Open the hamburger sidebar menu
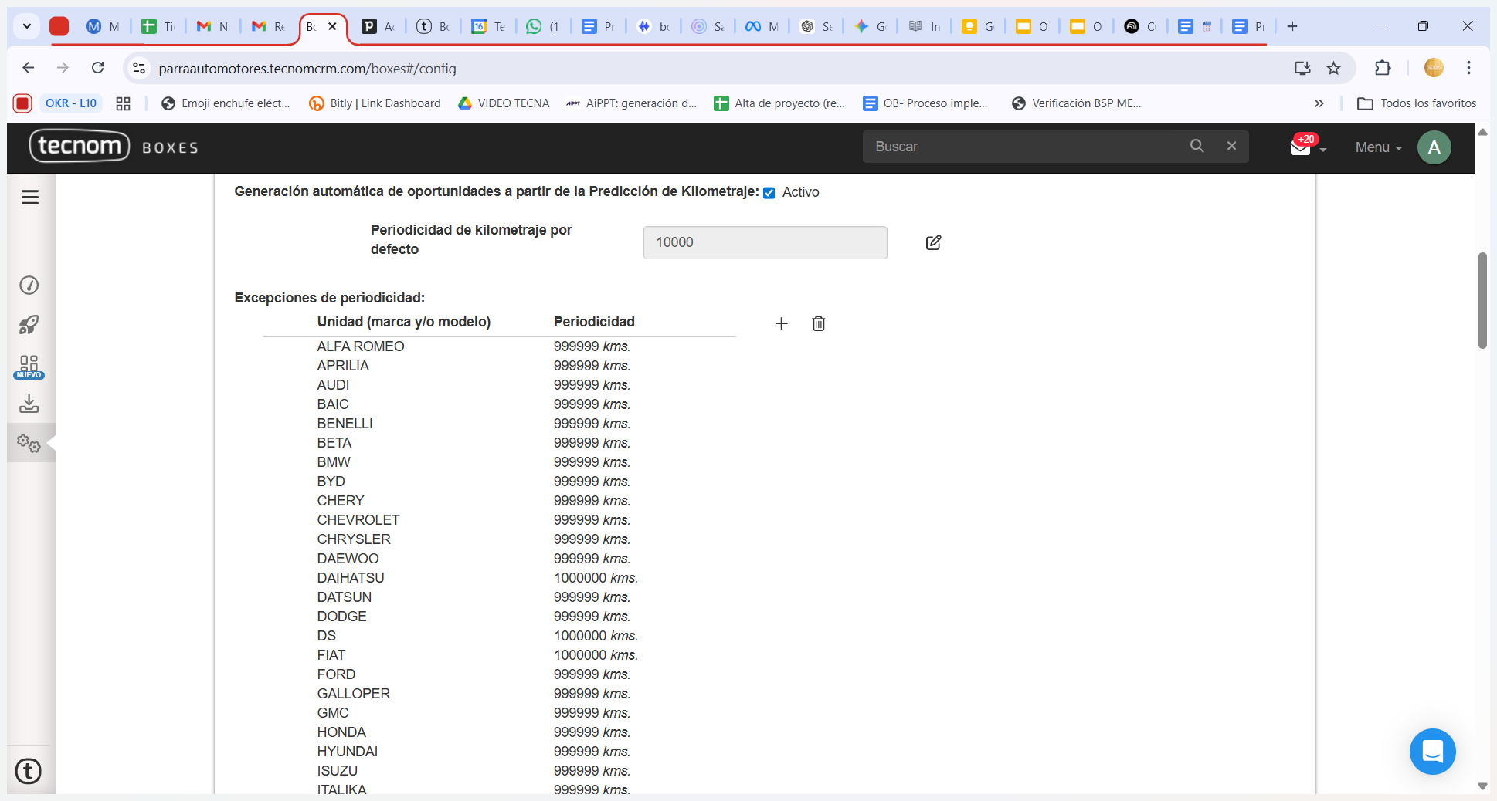Image resolution: width=1497 pixels, height=801 pixels. point(30,198)
